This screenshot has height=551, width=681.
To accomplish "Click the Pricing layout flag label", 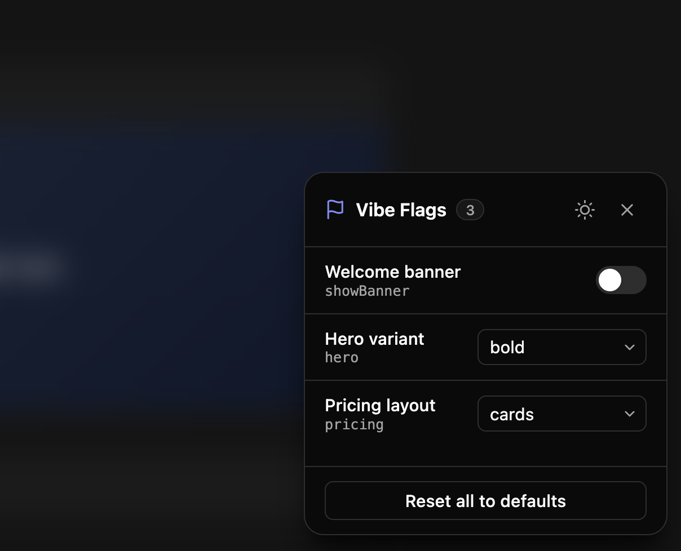I will [380, 406].
